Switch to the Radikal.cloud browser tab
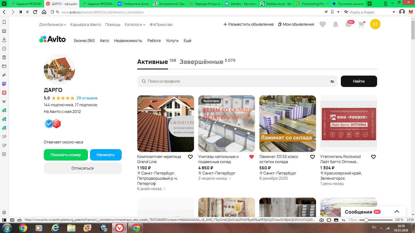 pos(276,4)
